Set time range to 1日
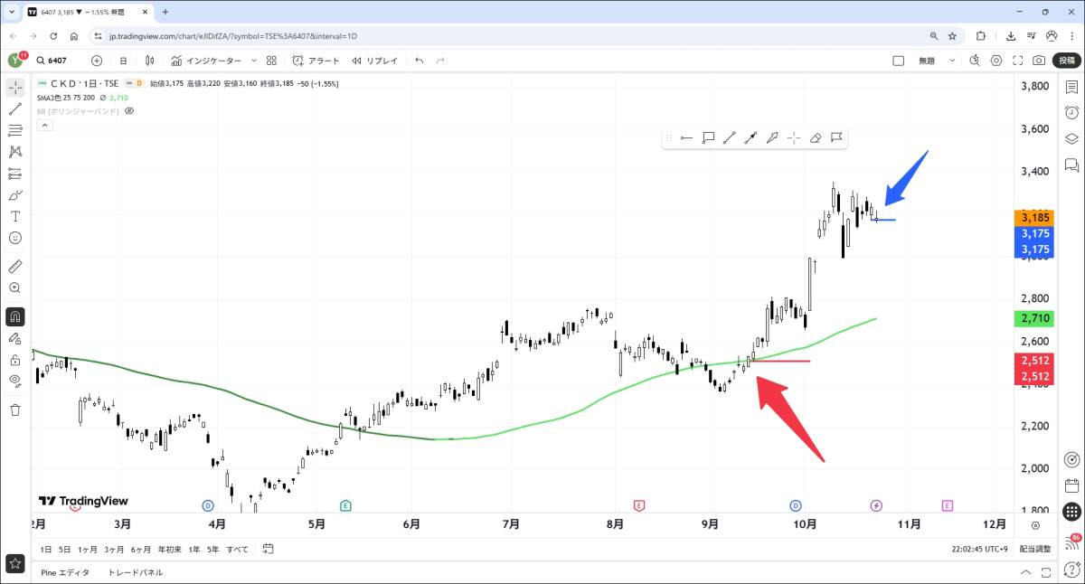This screenshot has width=1085, height=584. click(x=45, y=549)
